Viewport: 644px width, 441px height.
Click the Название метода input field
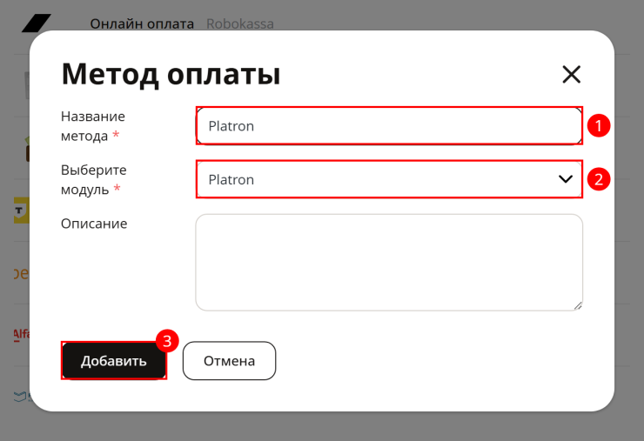389,125
